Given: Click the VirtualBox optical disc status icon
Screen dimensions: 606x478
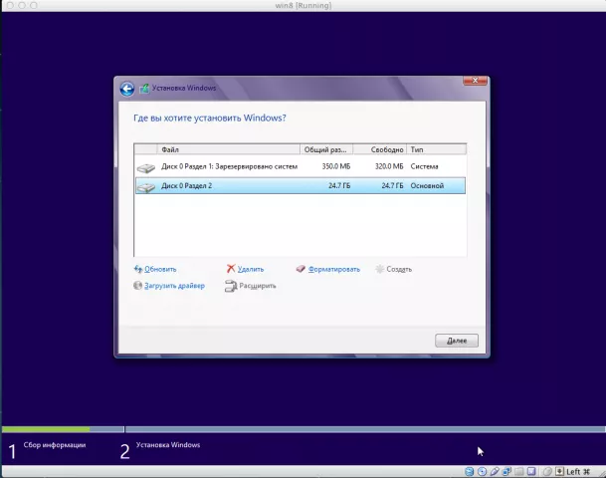Looking at the screenshot, I should pos(483,471).
